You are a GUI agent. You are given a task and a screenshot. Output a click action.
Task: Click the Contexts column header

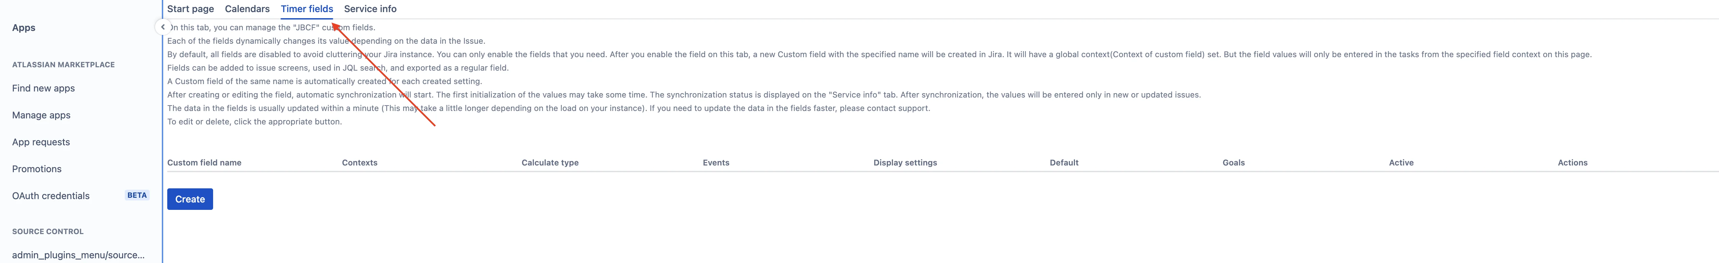360,162
